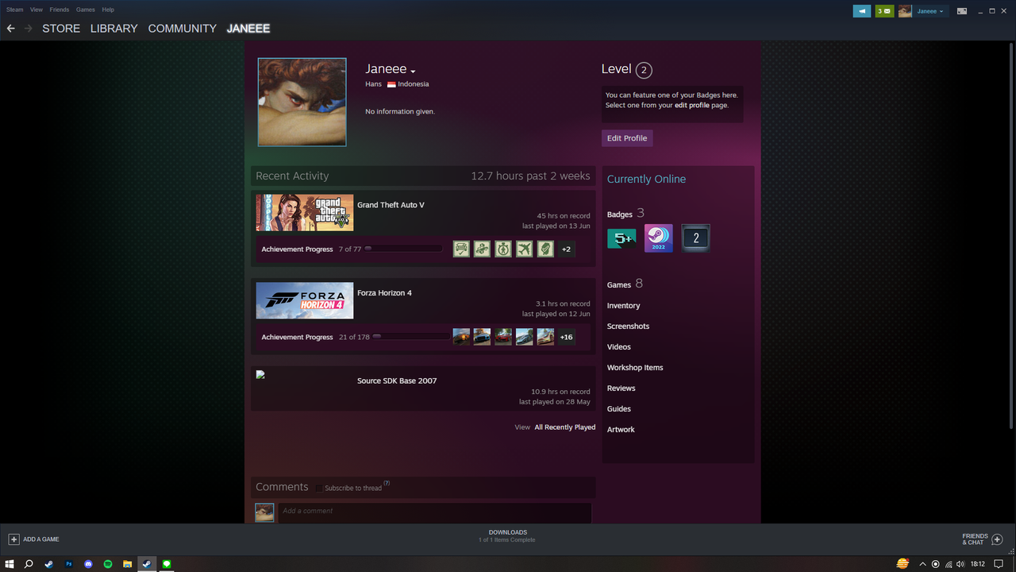The image size is (1016, 572).
Task: View All Recently Played games
Action: point(565,427)
